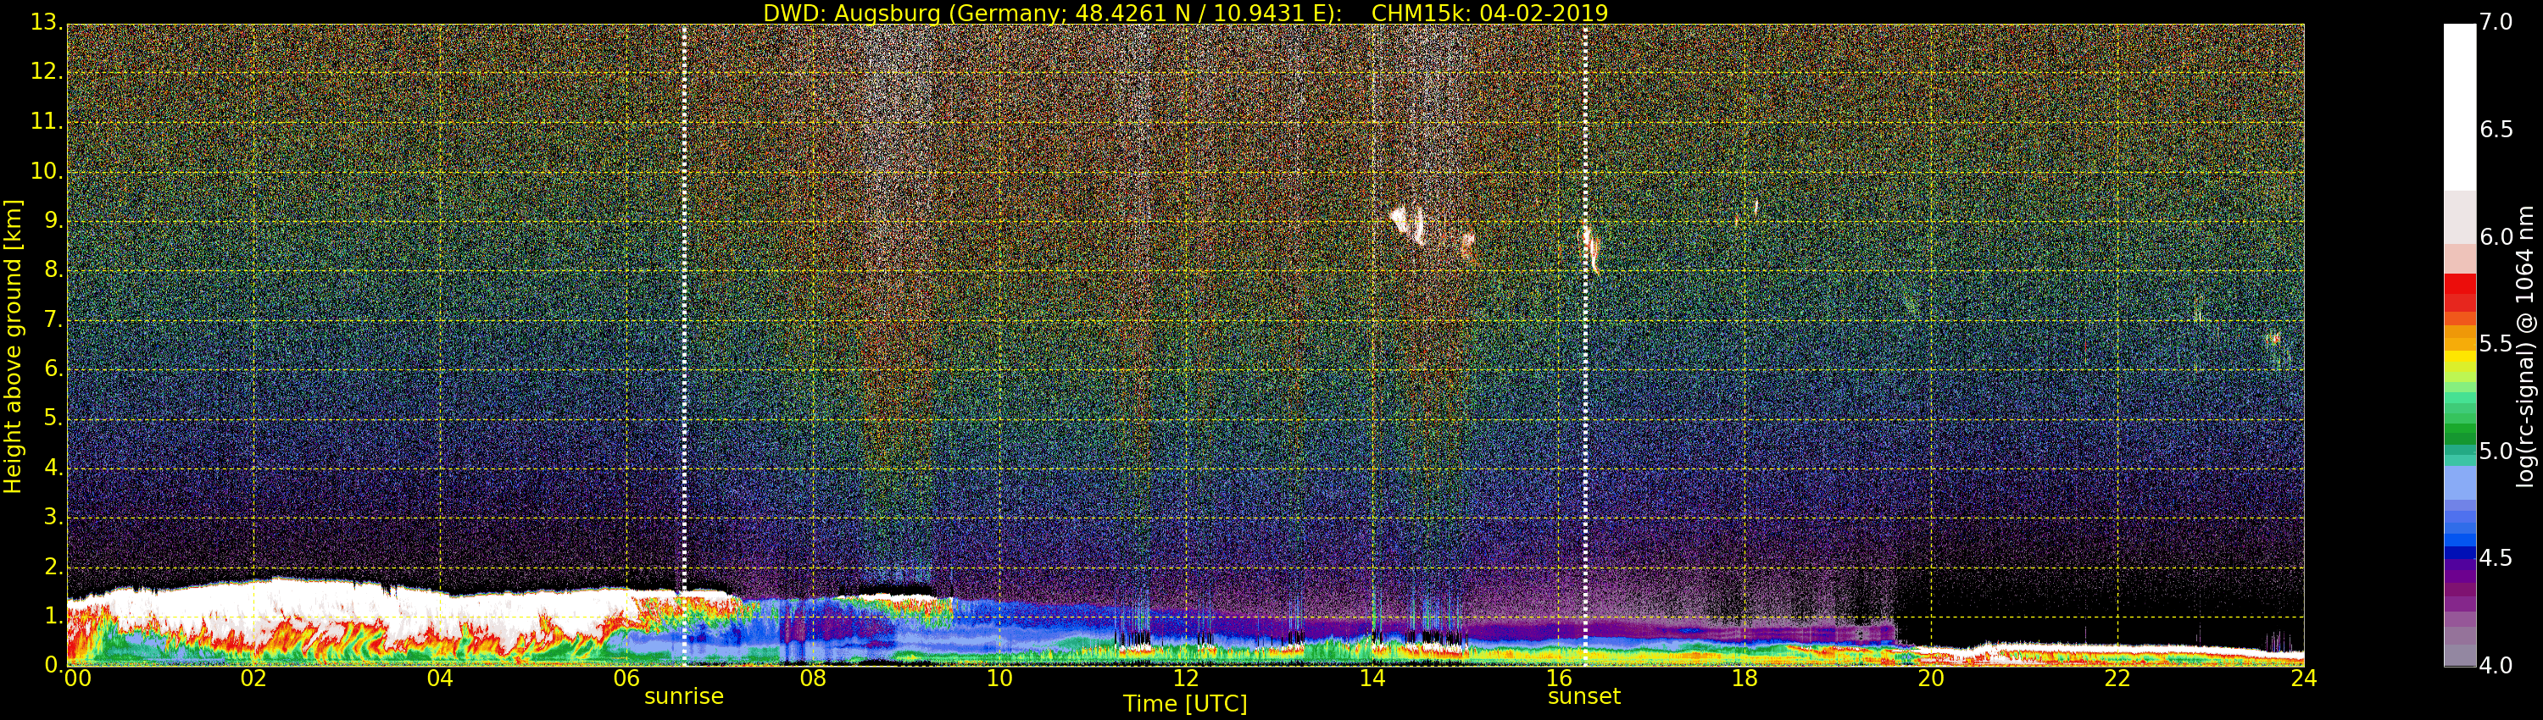The image size is (2543, 720).
Task: Click the colorbar tick value "7.0"
Action: 2496,22
